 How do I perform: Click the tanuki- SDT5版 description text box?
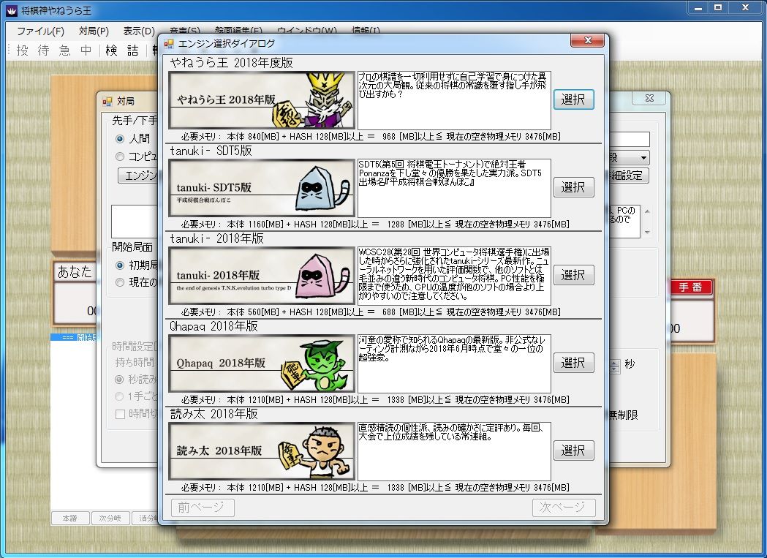click(x=454, y=188)
